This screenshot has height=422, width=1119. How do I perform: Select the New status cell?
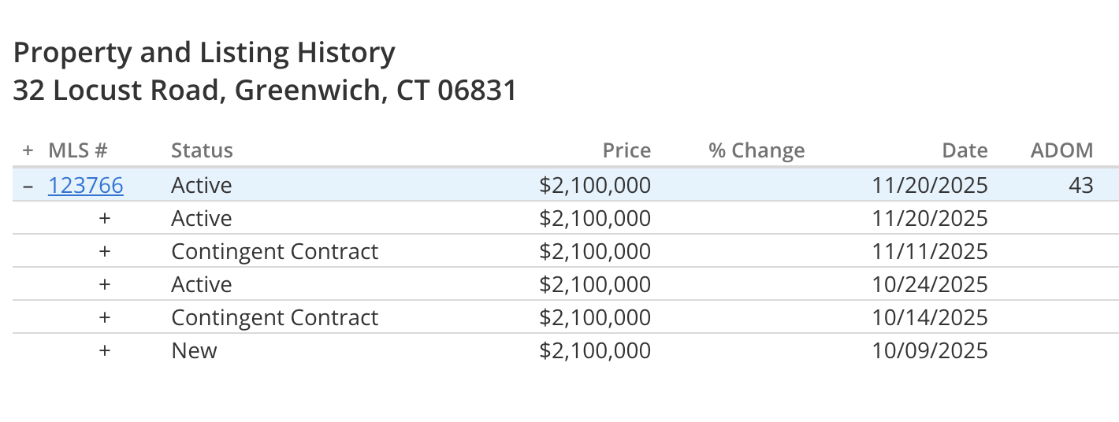pos(195,350)
